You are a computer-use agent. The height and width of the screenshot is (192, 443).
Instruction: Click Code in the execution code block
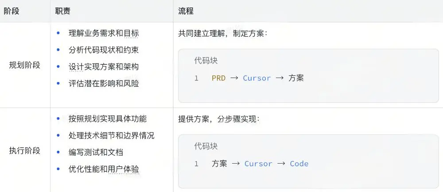(x=299, y=164)
